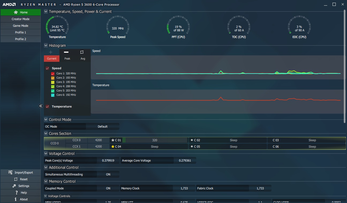Click the Reset button
The image size is (347, 203).
pyautogui.click(x=20, y=179)
